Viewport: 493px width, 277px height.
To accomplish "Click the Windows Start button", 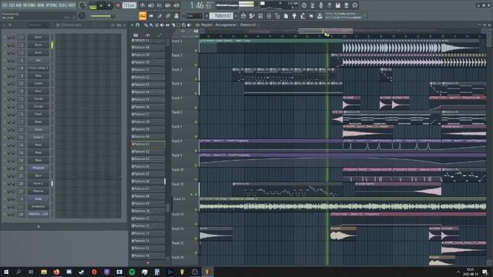I will tap(6, 272).
